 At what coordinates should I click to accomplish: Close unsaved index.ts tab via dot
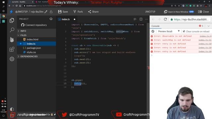[x=75, y=19]
